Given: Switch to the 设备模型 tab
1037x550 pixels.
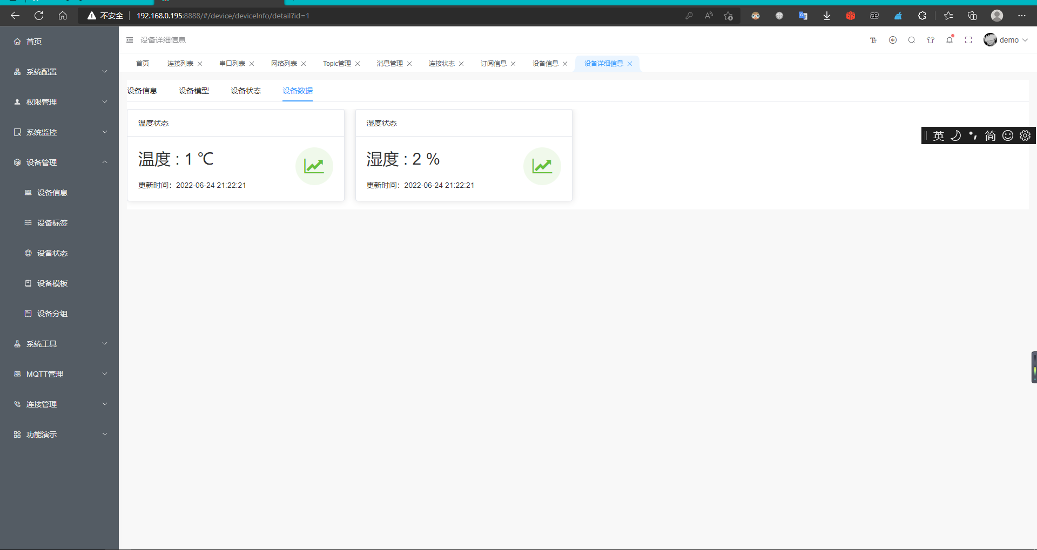Looking at the screenshot, I should (x=194, y=91).
